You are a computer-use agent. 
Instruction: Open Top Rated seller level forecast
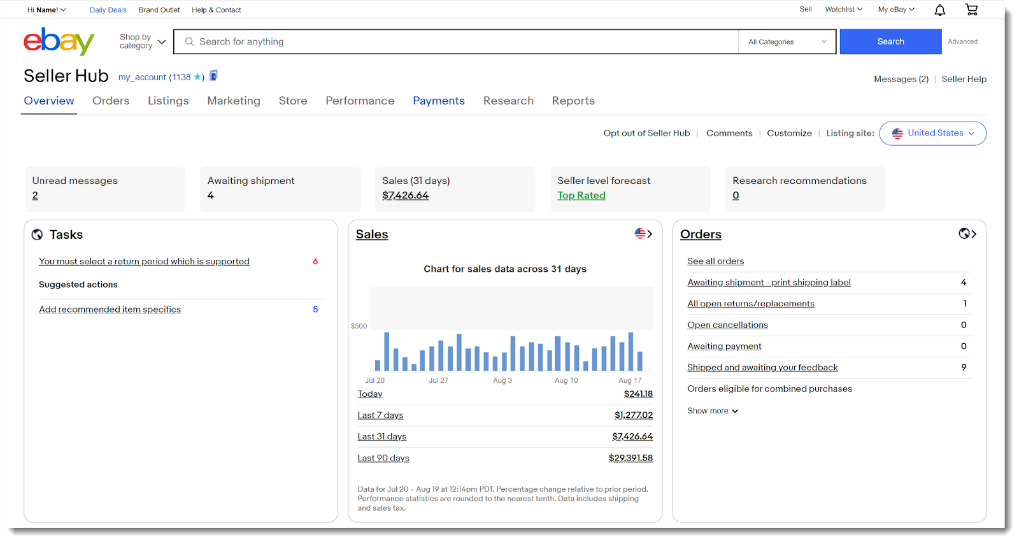581,196
